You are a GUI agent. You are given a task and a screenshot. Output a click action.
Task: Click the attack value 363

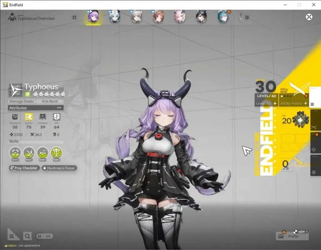[36, 135]
